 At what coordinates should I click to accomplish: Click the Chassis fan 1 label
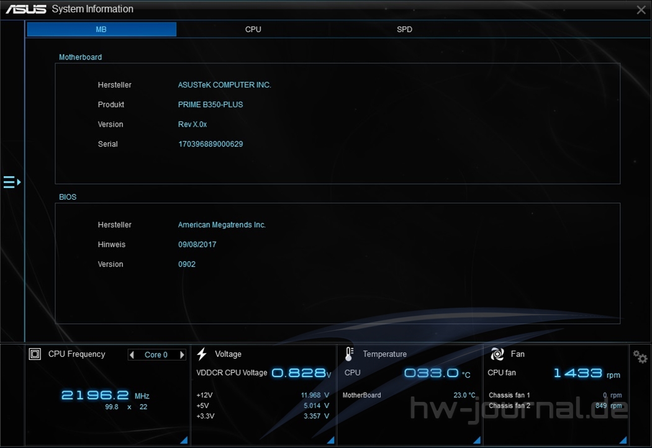click(509, 395)
